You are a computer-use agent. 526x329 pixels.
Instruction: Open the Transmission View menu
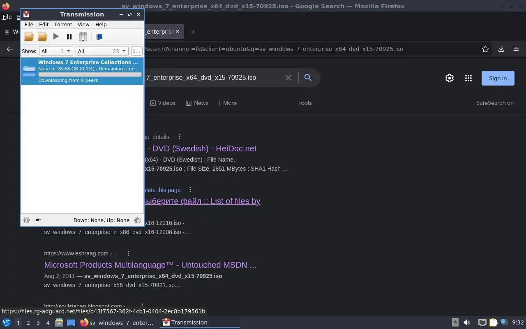[x=83, y=25]
